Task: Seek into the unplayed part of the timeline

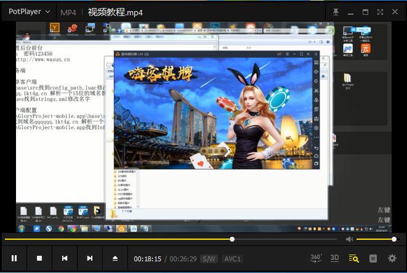Action: pyautogui.click(x=286, y=239)
